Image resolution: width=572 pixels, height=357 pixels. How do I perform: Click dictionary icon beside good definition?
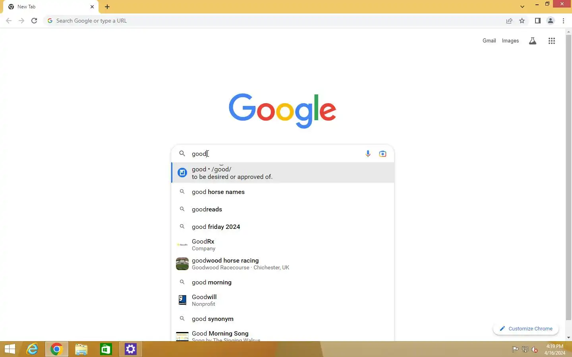coord(182,173)
